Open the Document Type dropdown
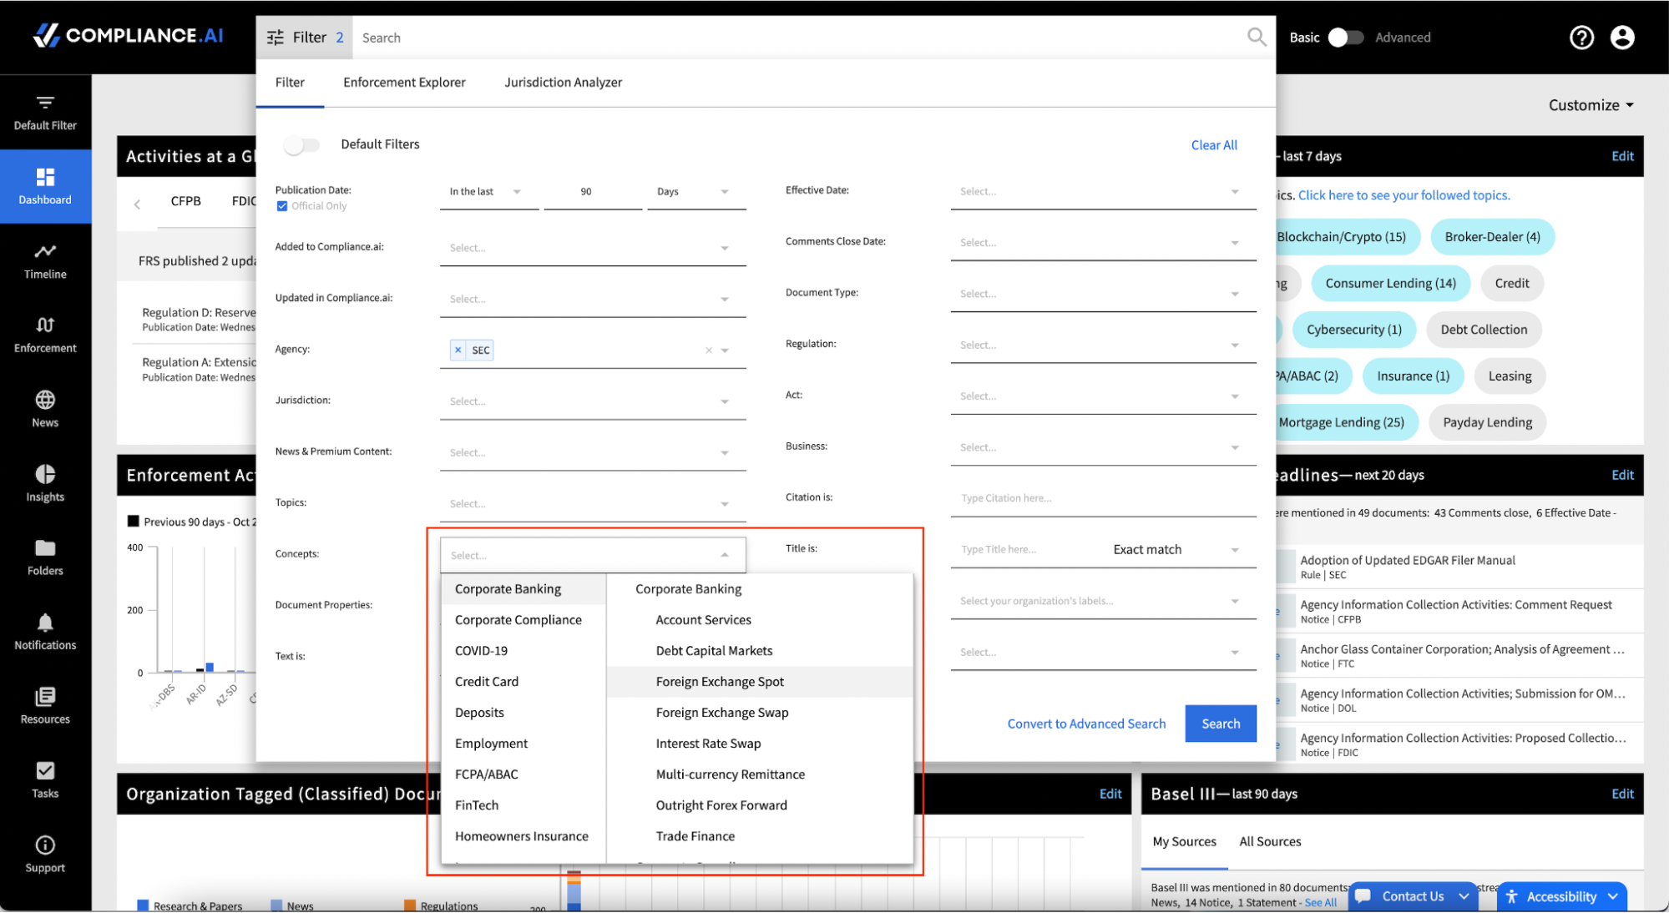Viewport: 1669px width, 913px height. (x=1103, y=294)
